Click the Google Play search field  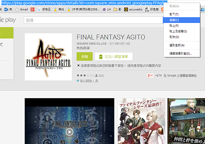(93, 20)
